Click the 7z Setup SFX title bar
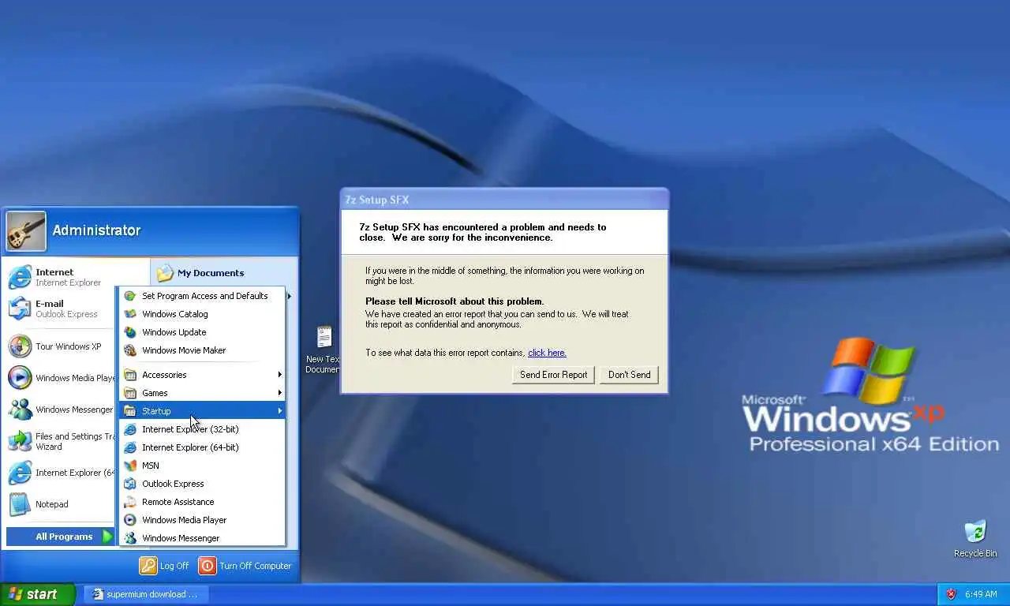The height and width of the screenshot is (606, 1010). tap(504, 200)
